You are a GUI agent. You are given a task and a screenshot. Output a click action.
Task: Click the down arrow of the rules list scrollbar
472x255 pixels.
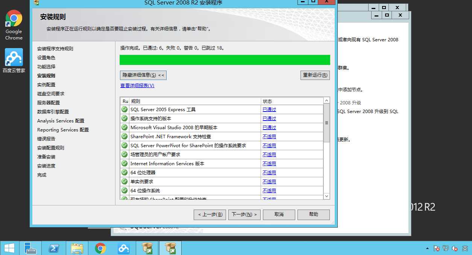[x=326, y=196]
